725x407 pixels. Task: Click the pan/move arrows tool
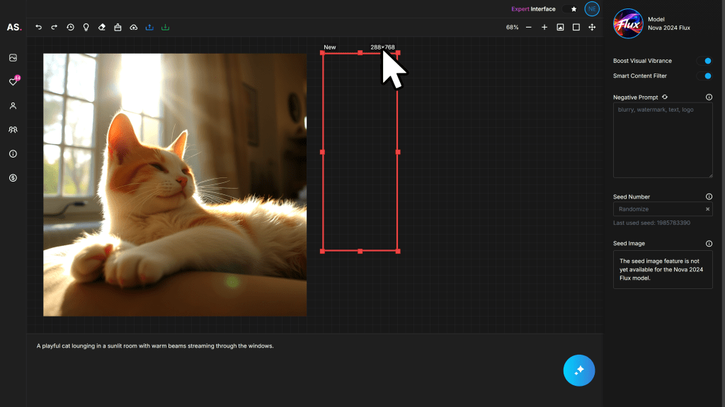coord(592,28)
